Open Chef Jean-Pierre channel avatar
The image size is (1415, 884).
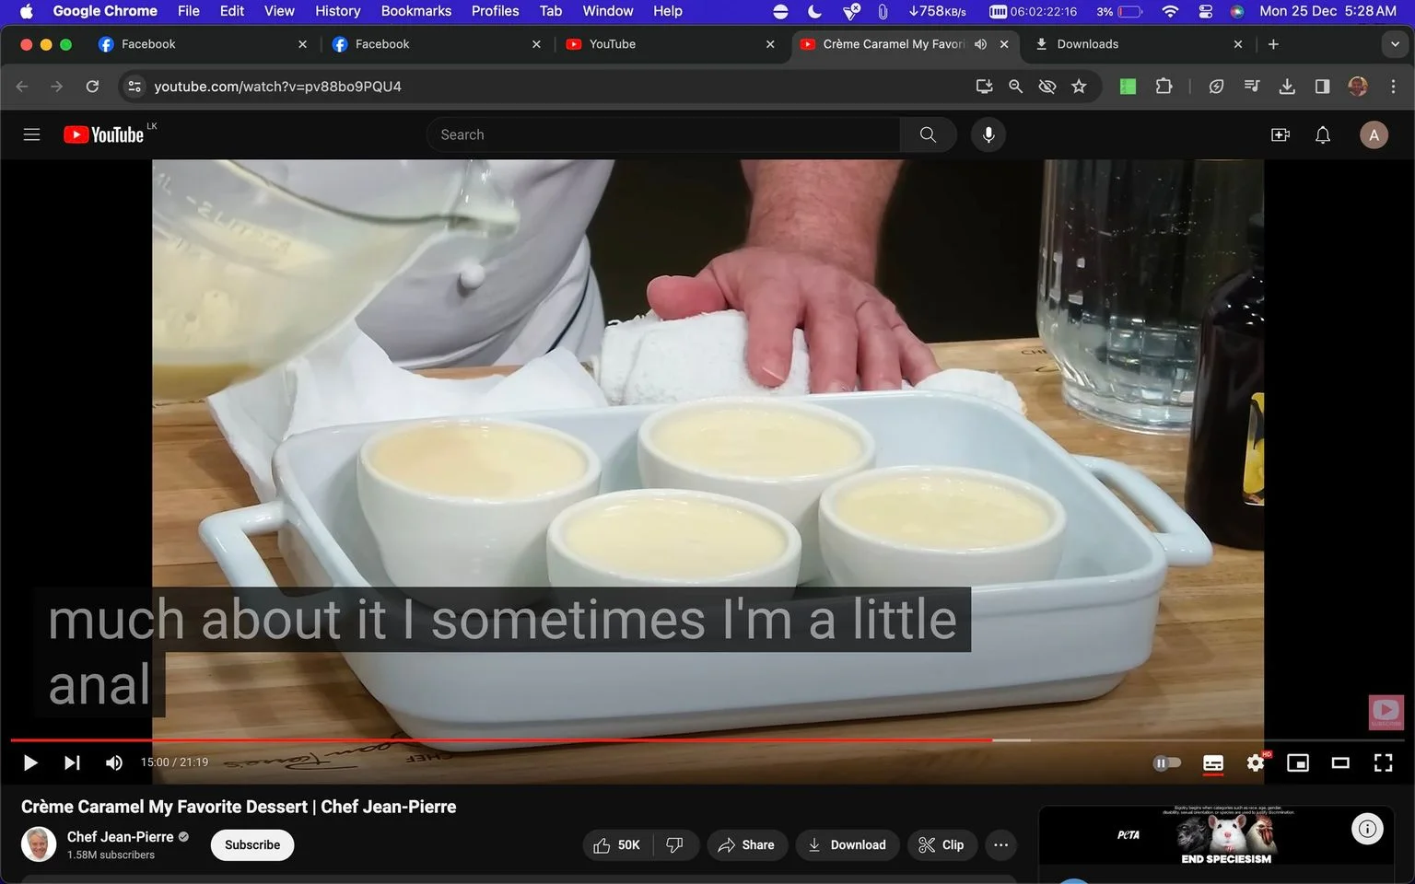(39, 843)
